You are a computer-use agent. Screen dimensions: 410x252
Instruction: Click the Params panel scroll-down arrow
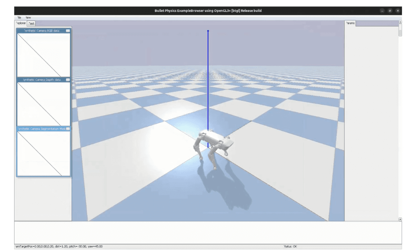coord(400,219)
